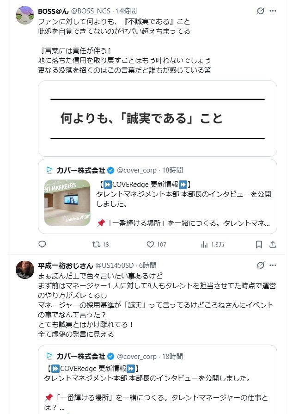
Task: Share BOSS@ん's post
Action: [273, 244]
